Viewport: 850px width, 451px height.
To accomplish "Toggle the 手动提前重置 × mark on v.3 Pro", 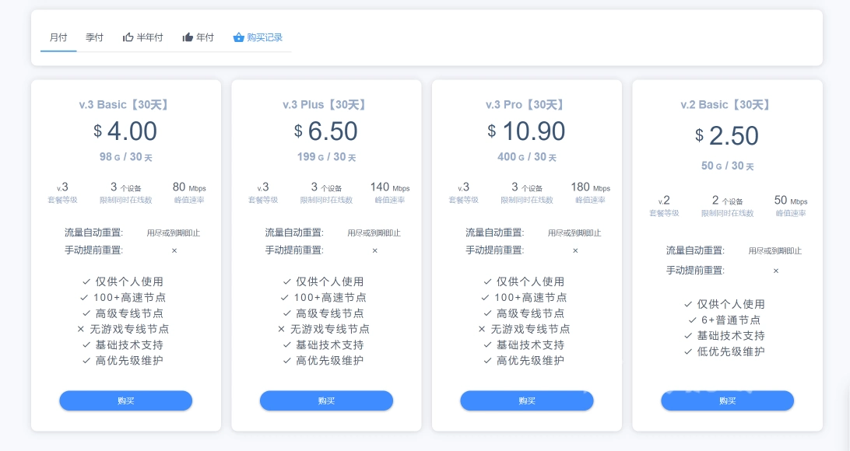I will tap(575, 250).
